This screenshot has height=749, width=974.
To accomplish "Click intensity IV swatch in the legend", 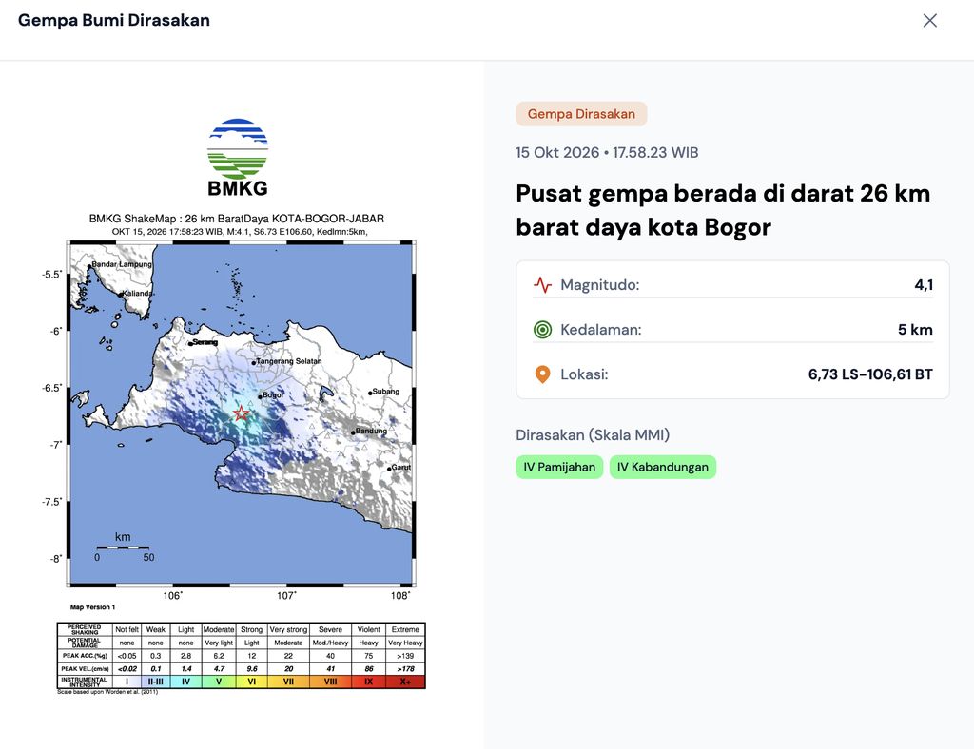I will 185,682.
